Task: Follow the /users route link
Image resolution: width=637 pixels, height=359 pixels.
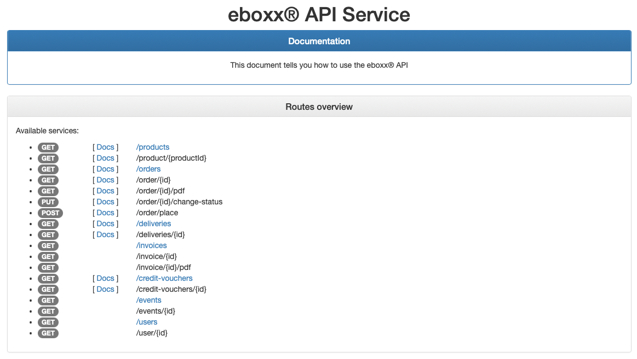Action: click(x=147, y=322)
